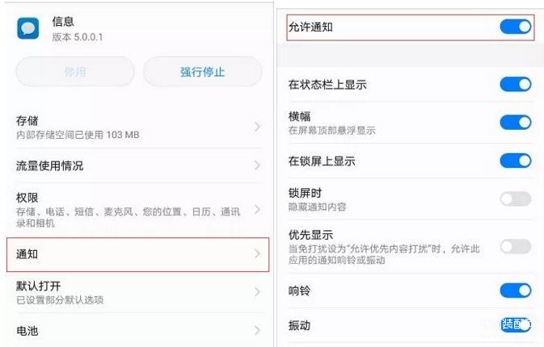Toggle the 振动 vibration switch
Viewport: 544px width, 347px height.
point(516,325)
